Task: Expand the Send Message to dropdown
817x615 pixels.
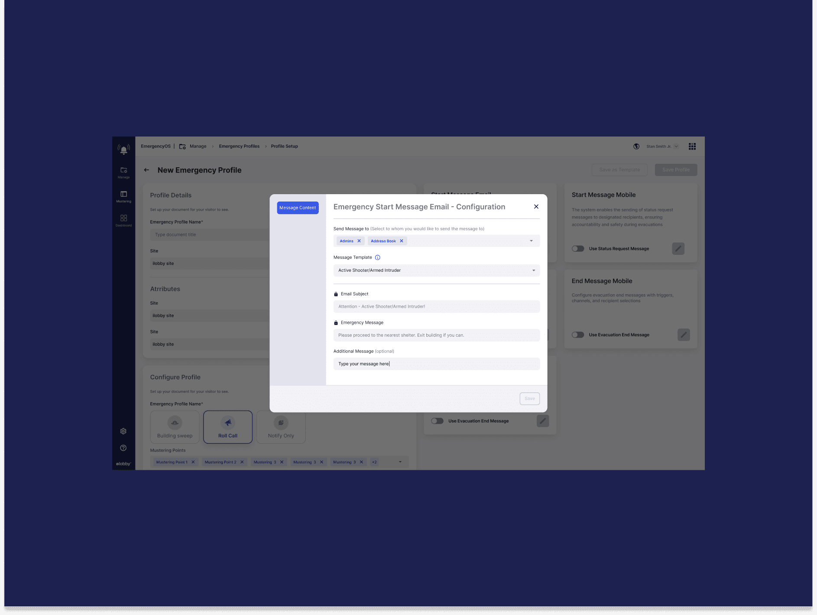Action: pyautogui.click(x=532, y=241)
